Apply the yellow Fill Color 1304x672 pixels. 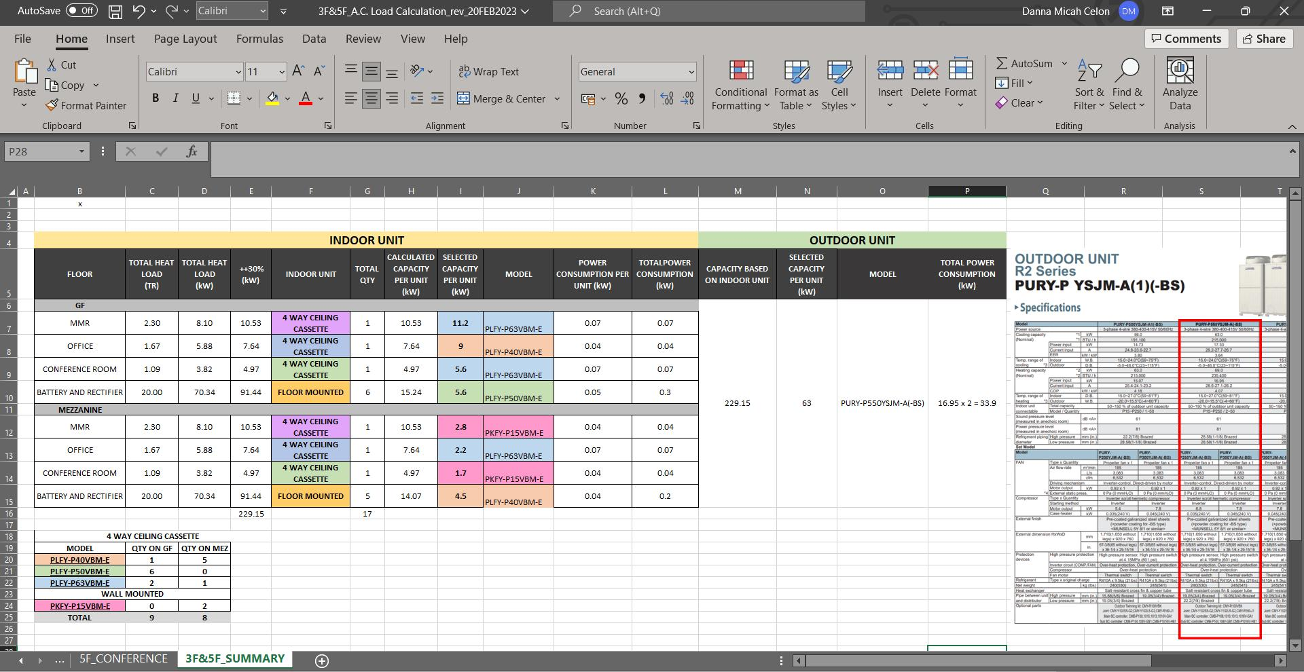(x=272, y=98)
